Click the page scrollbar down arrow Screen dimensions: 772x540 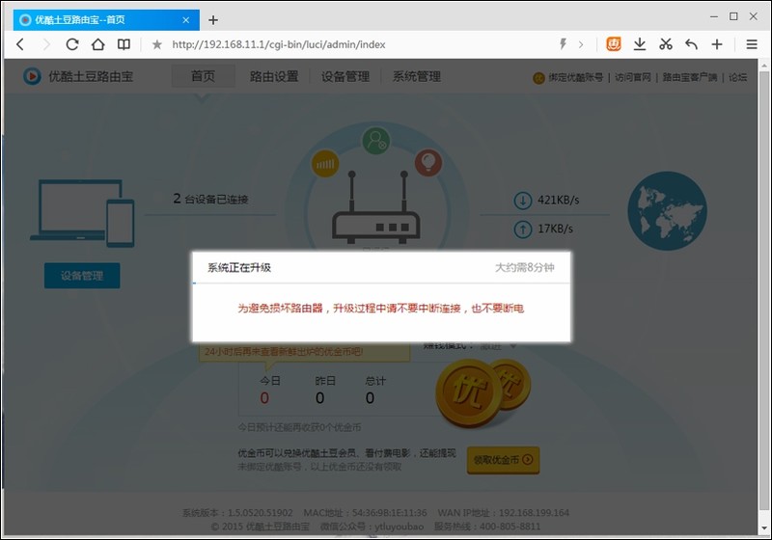pyautogui.click(x=763, y=528)
